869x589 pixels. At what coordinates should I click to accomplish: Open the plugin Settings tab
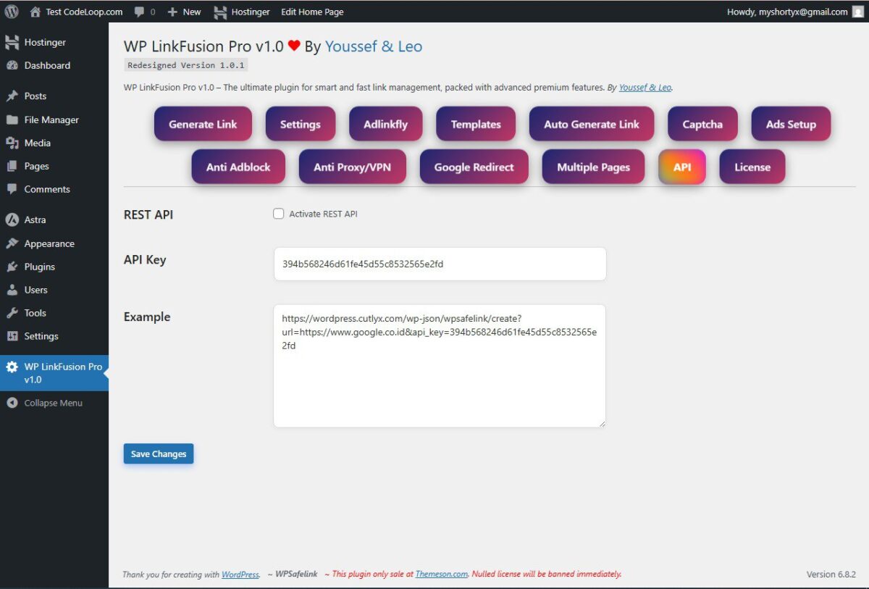coord(301,124)
